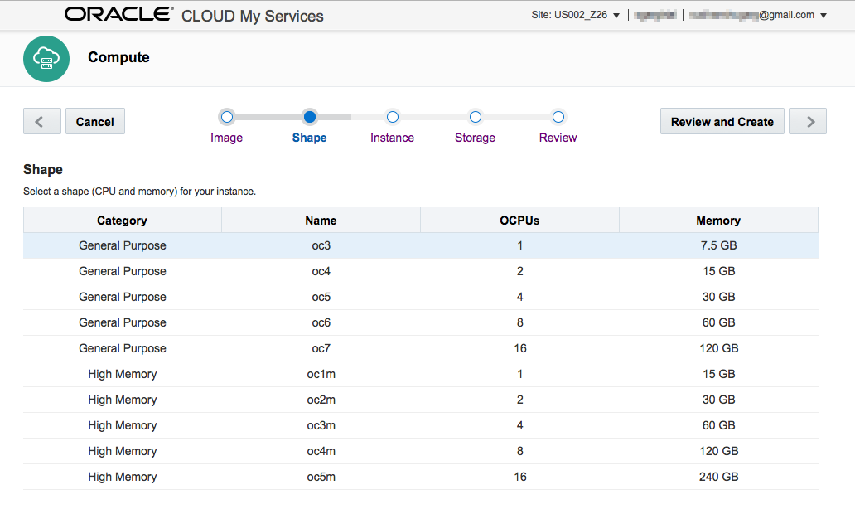Expand the Shape step on progress bar
The width and height of the screenshot is (855, 514).
[x=309, y=117]
